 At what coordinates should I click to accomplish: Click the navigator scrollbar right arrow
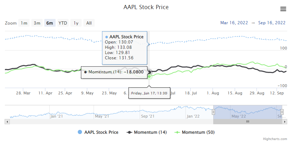284,121
